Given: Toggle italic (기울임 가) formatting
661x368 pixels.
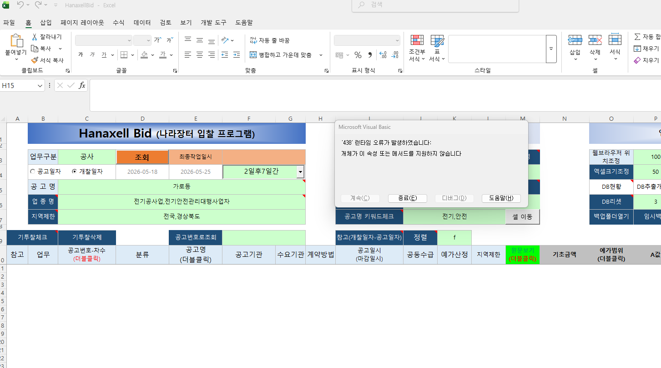Looking at the screenshot, I should 92,55.
